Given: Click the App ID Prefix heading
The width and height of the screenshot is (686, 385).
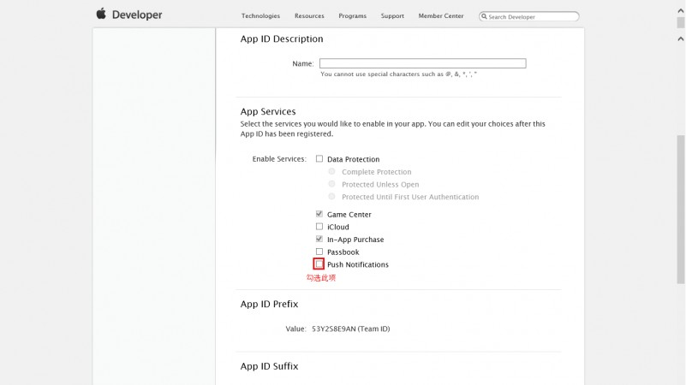Looking at the screenshot, I should click(x=269, y=305).
